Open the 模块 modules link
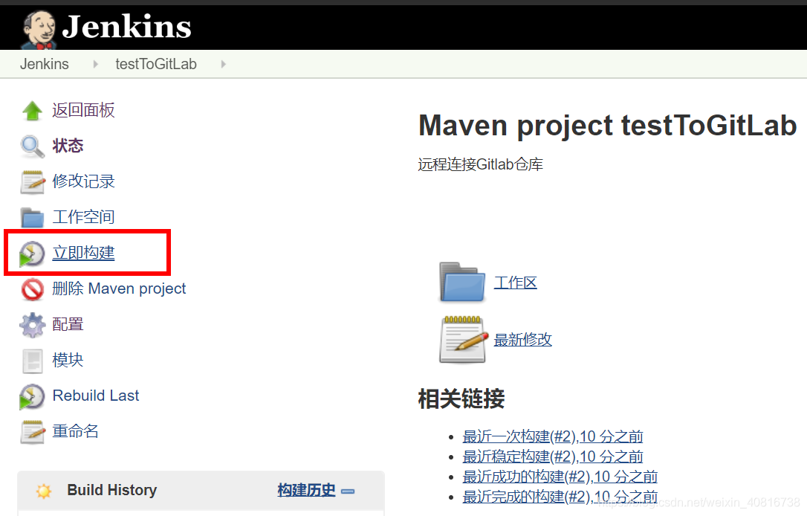 (68, 360)
